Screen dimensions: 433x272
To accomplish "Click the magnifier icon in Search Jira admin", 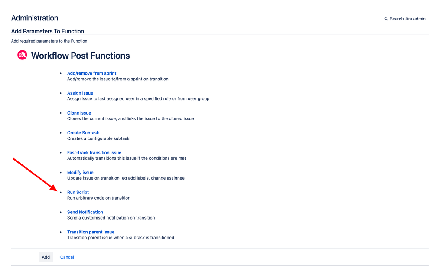I will coord(386,19).
